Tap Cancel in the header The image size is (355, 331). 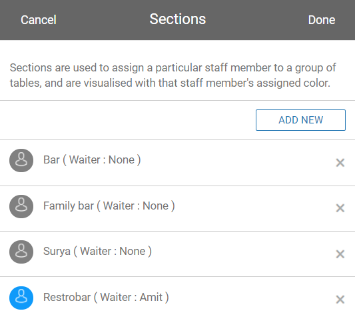(39, 20)
